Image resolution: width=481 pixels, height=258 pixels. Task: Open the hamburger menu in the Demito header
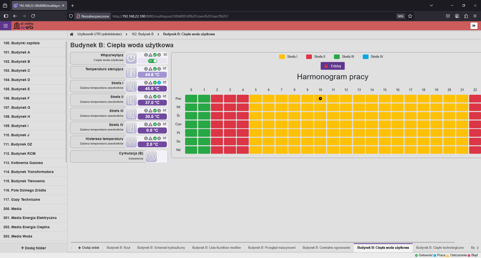5,26
